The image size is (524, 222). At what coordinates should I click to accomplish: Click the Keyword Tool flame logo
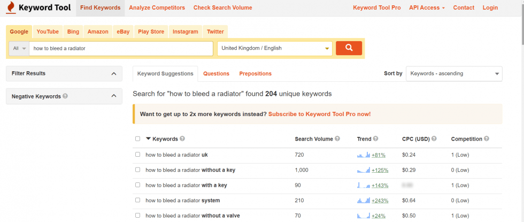point(10,8)
